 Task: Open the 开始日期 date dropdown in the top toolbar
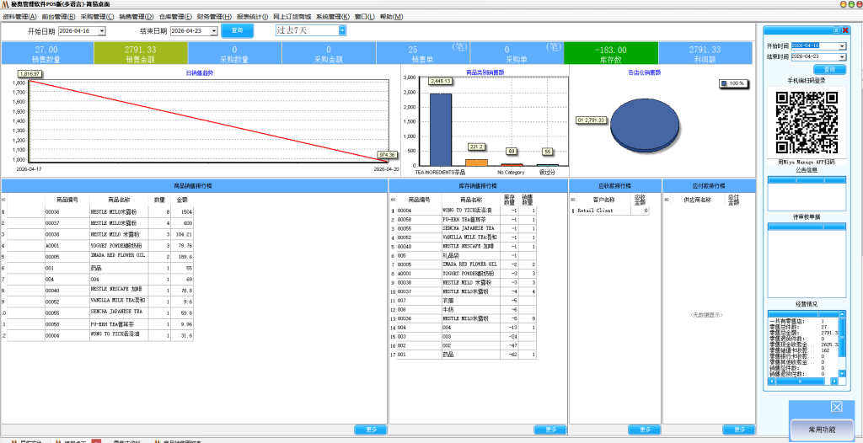click(102, 31)
